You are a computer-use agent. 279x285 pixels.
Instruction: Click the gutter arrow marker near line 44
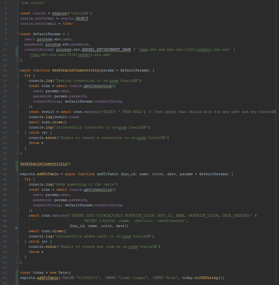pyautogui.click(x=16, y=228)
